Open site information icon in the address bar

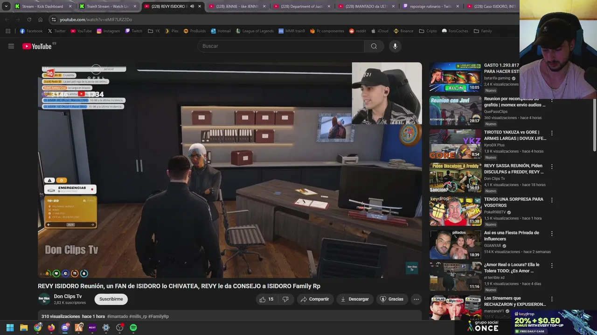coord(54,20)
